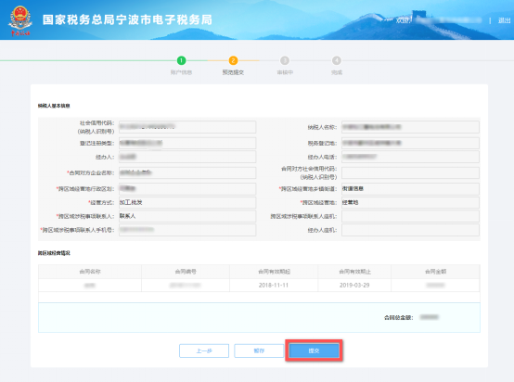
Task: Click the field containing 联系人
Action: click(x=187, y=216)
